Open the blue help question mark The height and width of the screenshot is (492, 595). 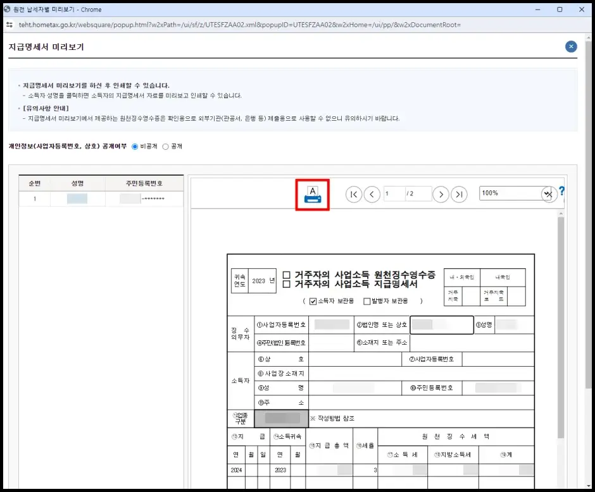point(561,192)
